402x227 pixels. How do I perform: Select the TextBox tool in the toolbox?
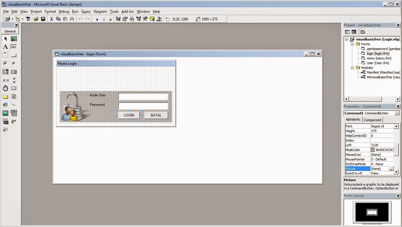click(x=14, y=47)
